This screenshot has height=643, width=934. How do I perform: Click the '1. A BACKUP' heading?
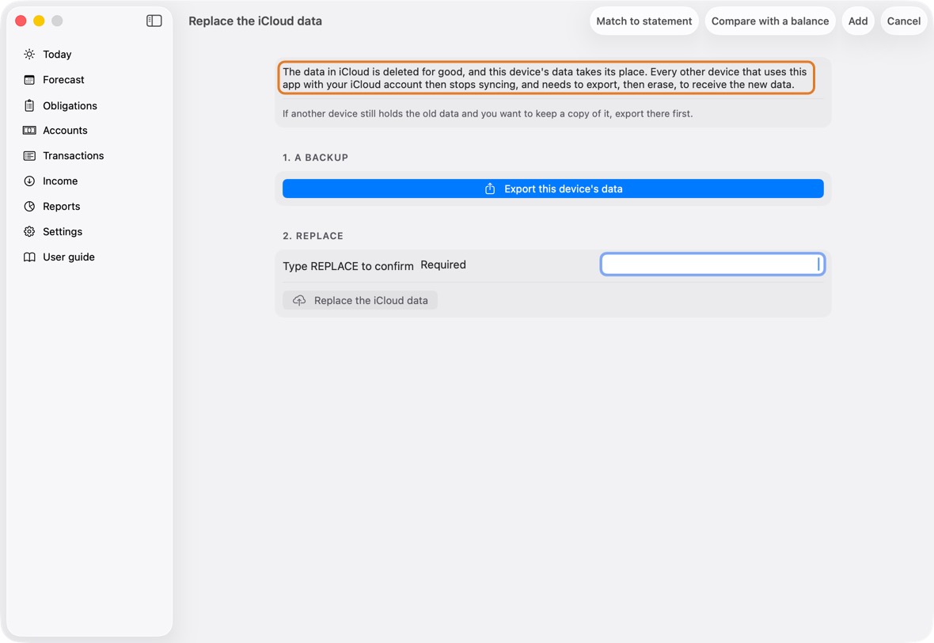[x=315, y=158]
